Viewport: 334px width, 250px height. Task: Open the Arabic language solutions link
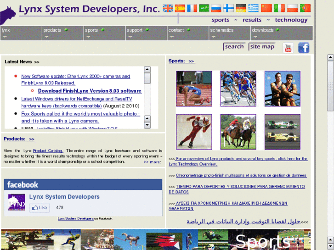[243, 222]
